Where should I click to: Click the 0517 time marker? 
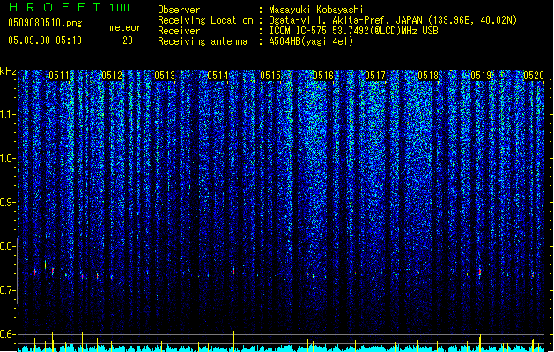(x=375, y=76)
